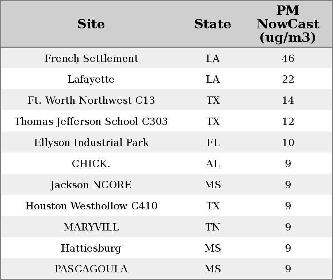
Task: Select Ft. Worth Northwest C13 cell
Action: tap(91, 100)
